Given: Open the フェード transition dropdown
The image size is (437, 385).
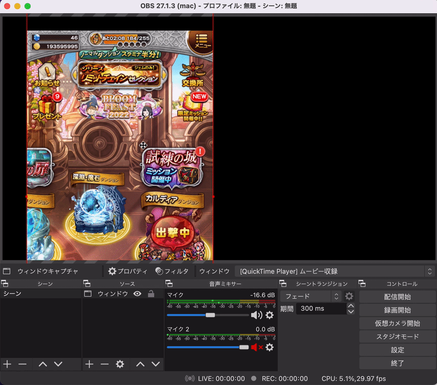Looking at the screenshot, I should tap(310, 296).
